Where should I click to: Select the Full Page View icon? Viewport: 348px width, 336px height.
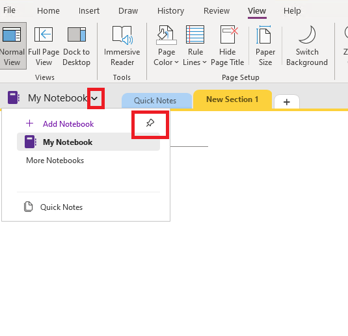tap(44, 34)
